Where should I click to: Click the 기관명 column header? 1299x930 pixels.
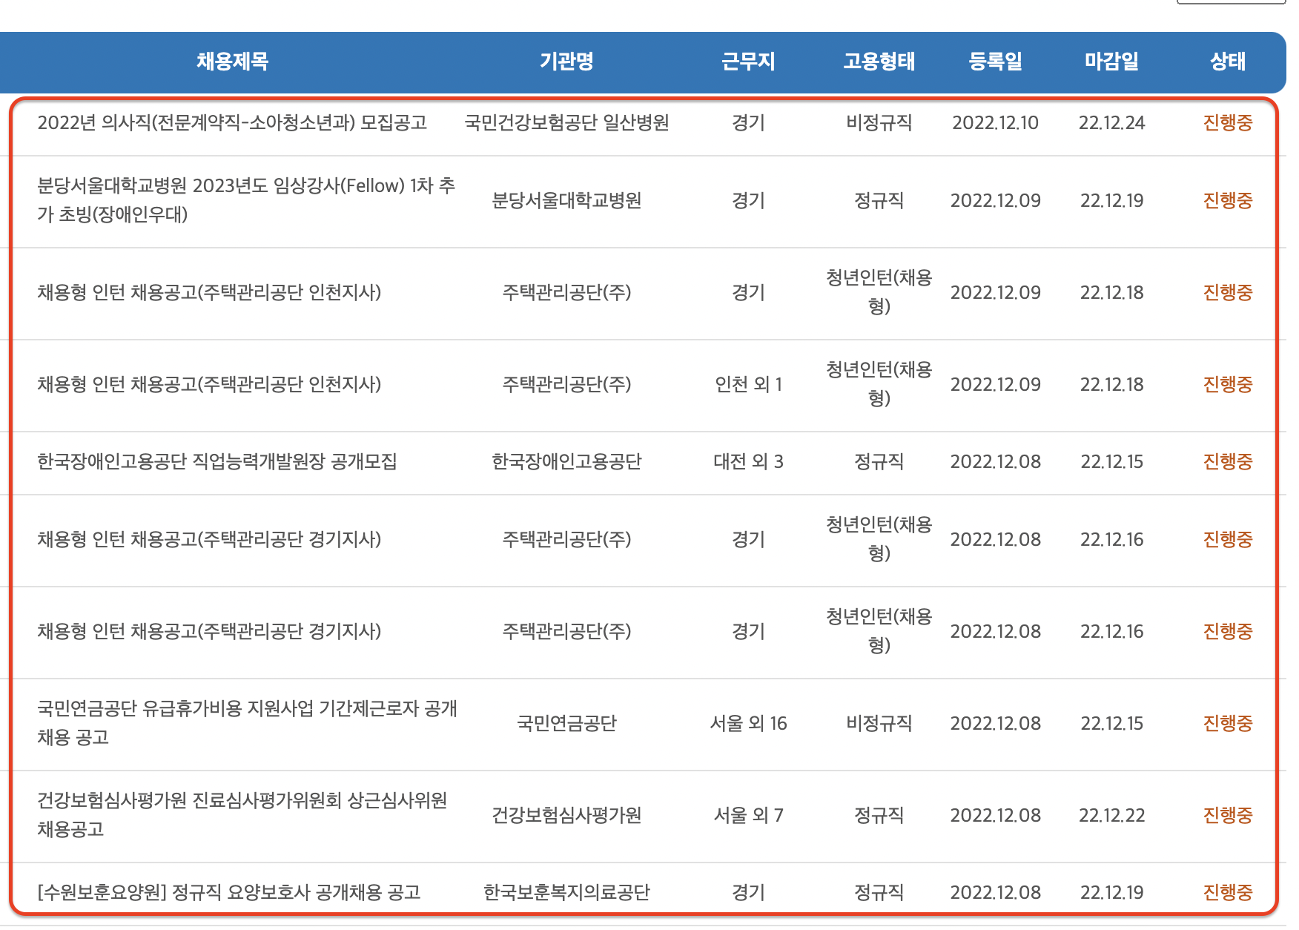pos(566,61)
